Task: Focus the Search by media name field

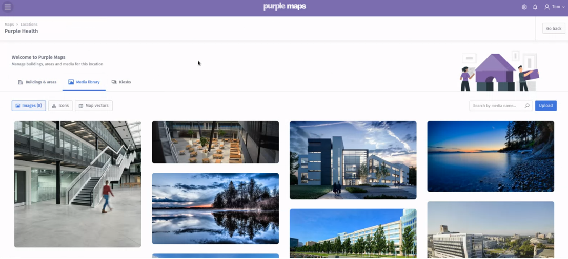Action: click(x=497, y=106)
